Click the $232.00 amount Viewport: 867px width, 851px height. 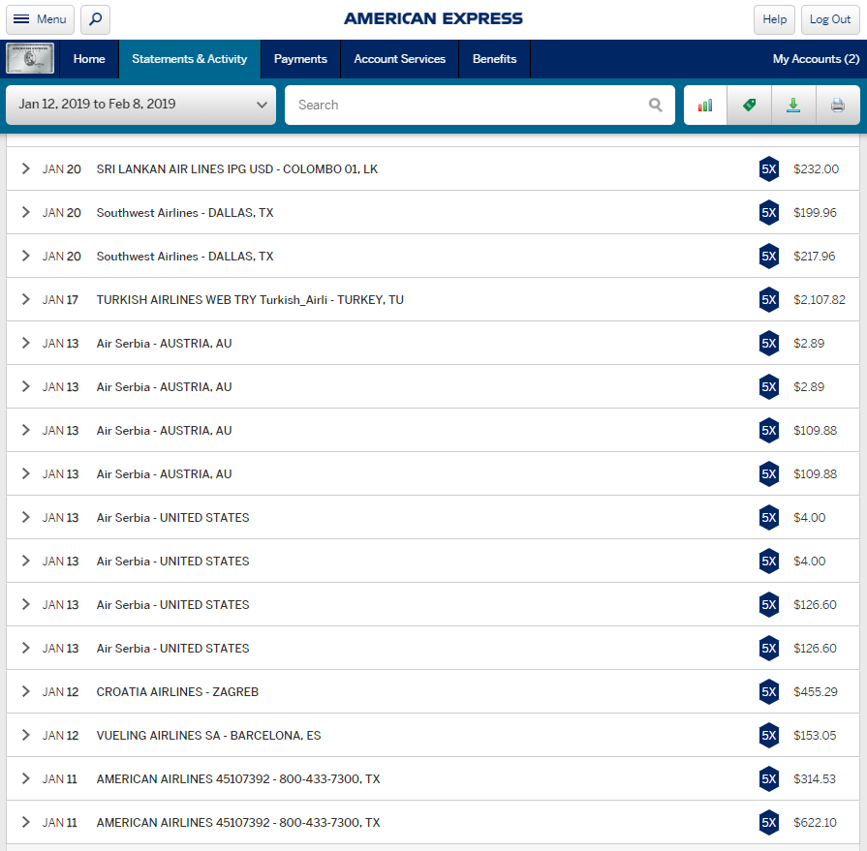(816, 168)
